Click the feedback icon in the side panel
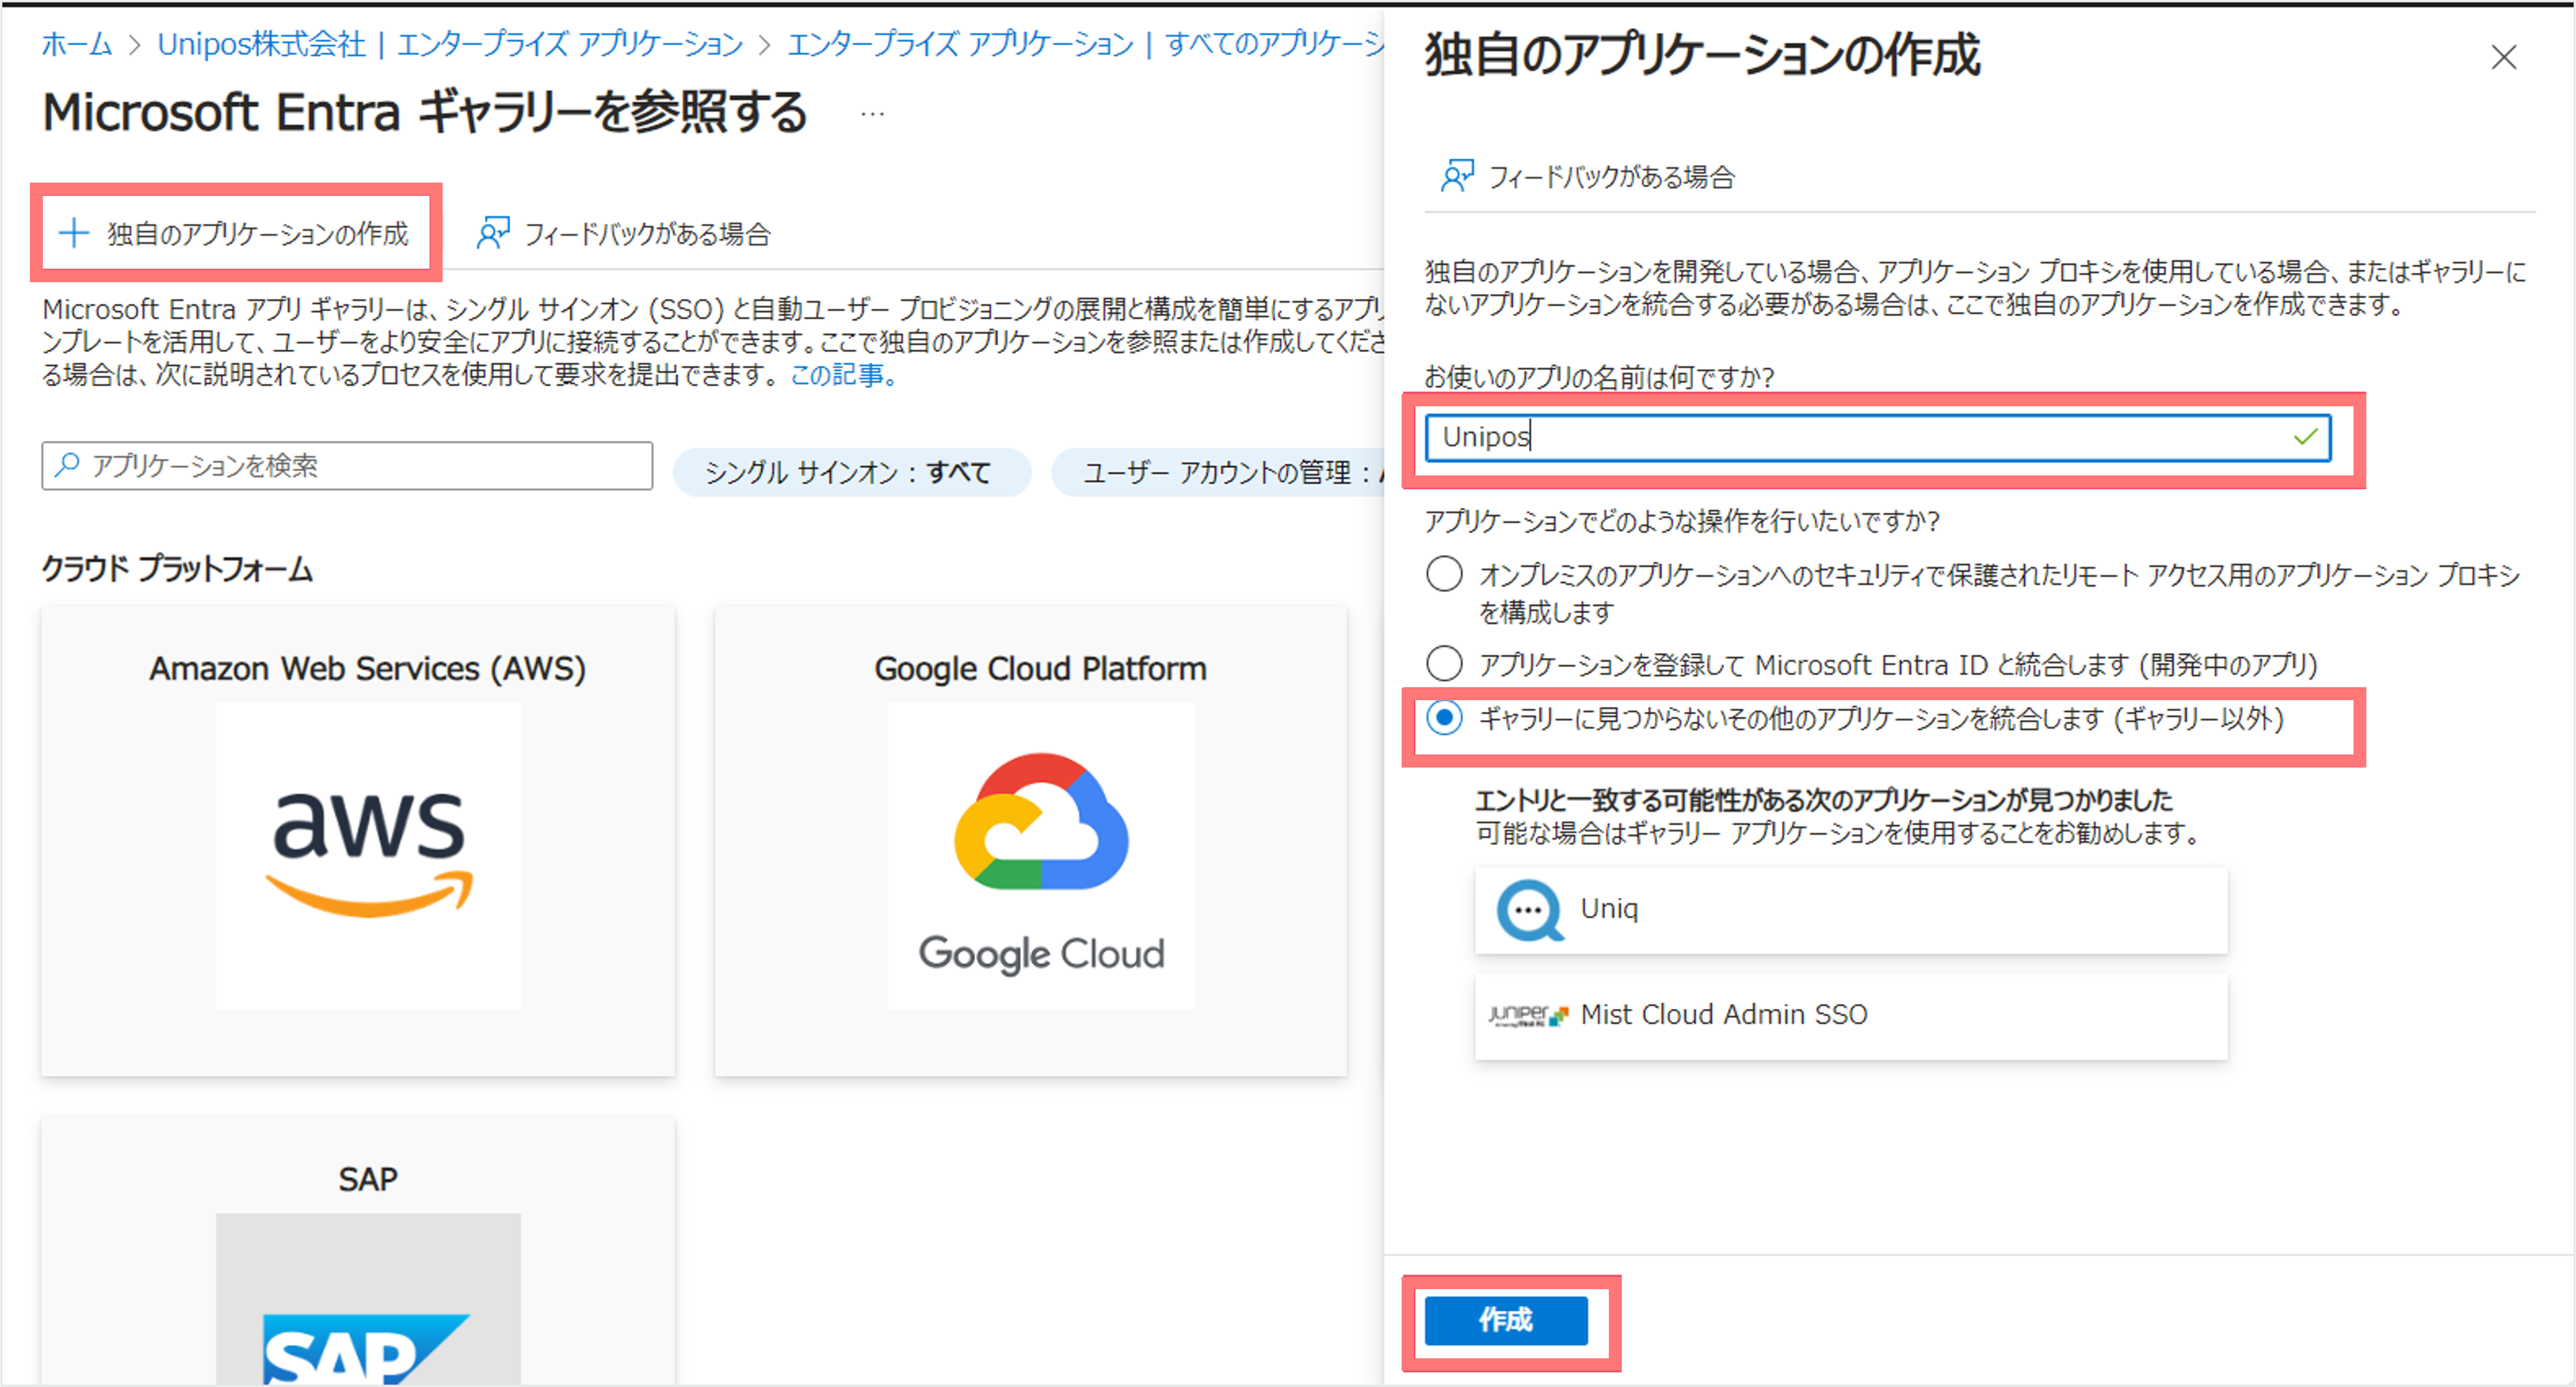2576x1387 pixels. pyautogui.click(x=1457, y=177)
